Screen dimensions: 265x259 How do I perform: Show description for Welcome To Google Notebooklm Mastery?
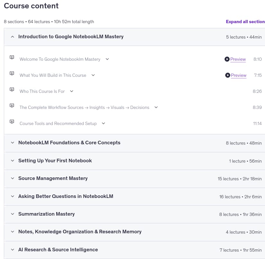coord(107,59)
